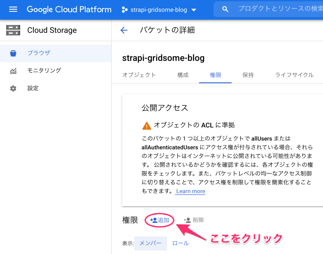Click the Google Cloud Platform logo text
This screenshot has width=323, height=254.
(69, 10)
